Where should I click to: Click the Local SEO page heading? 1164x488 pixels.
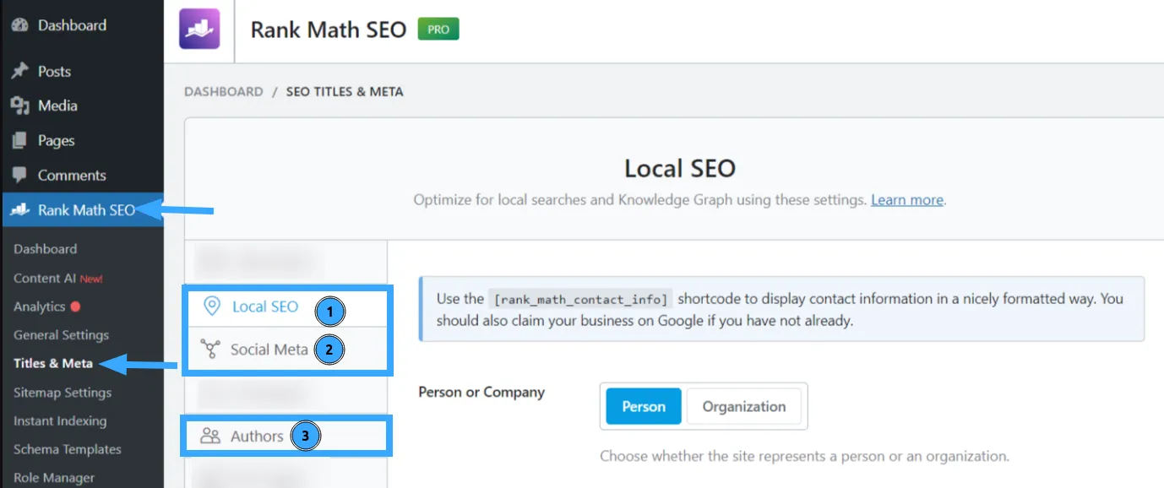click(x=680, y=168)
